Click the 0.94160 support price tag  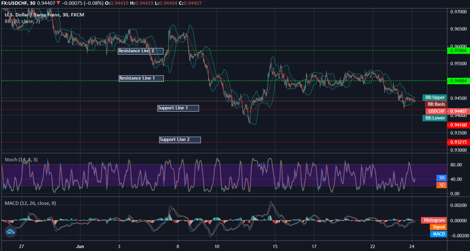coord(458,125)
